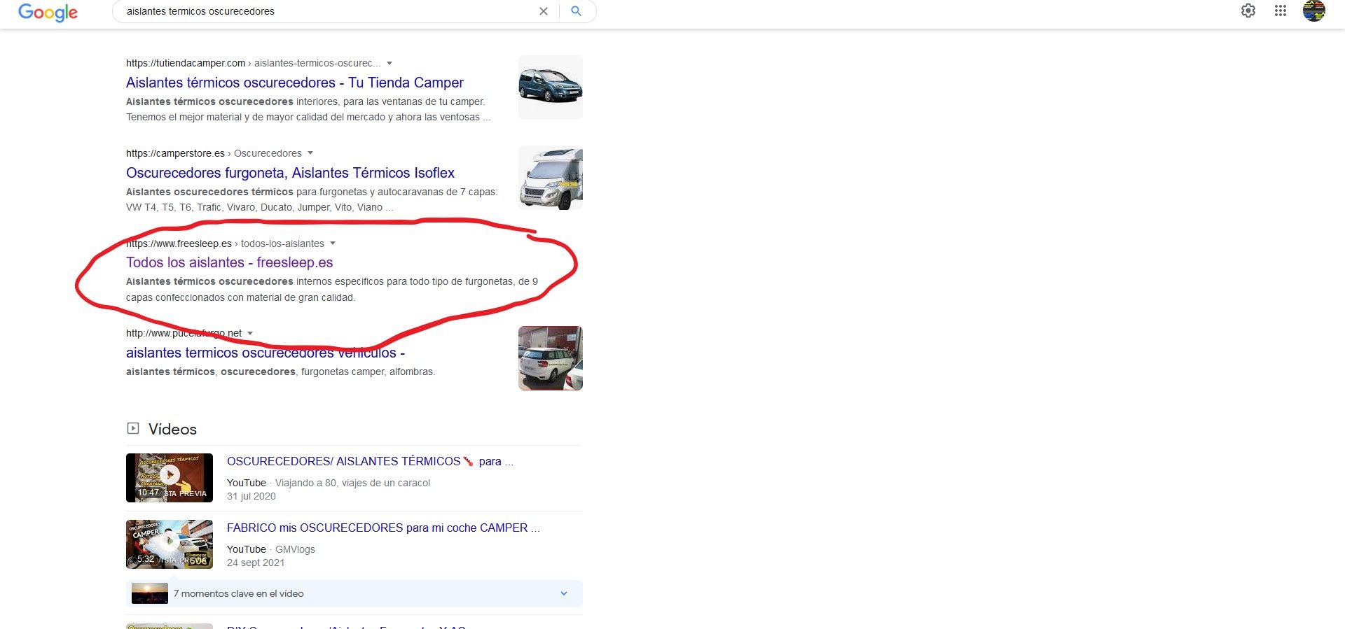Run search with the magnifier icon
This screenshot has height=629, width=1345.
pos(576,11)
